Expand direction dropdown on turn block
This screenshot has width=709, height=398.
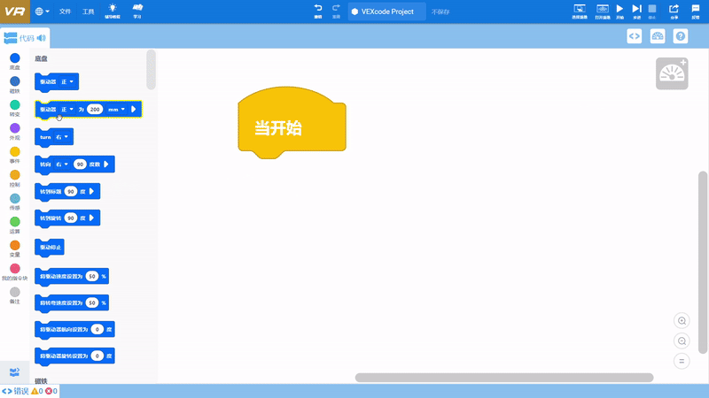coord(60,137)
